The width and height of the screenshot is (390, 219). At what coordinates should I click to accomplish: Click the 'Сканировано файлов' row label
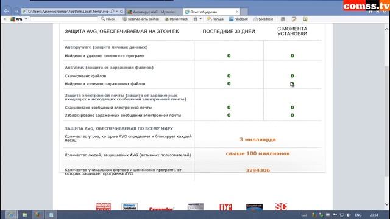85,76
